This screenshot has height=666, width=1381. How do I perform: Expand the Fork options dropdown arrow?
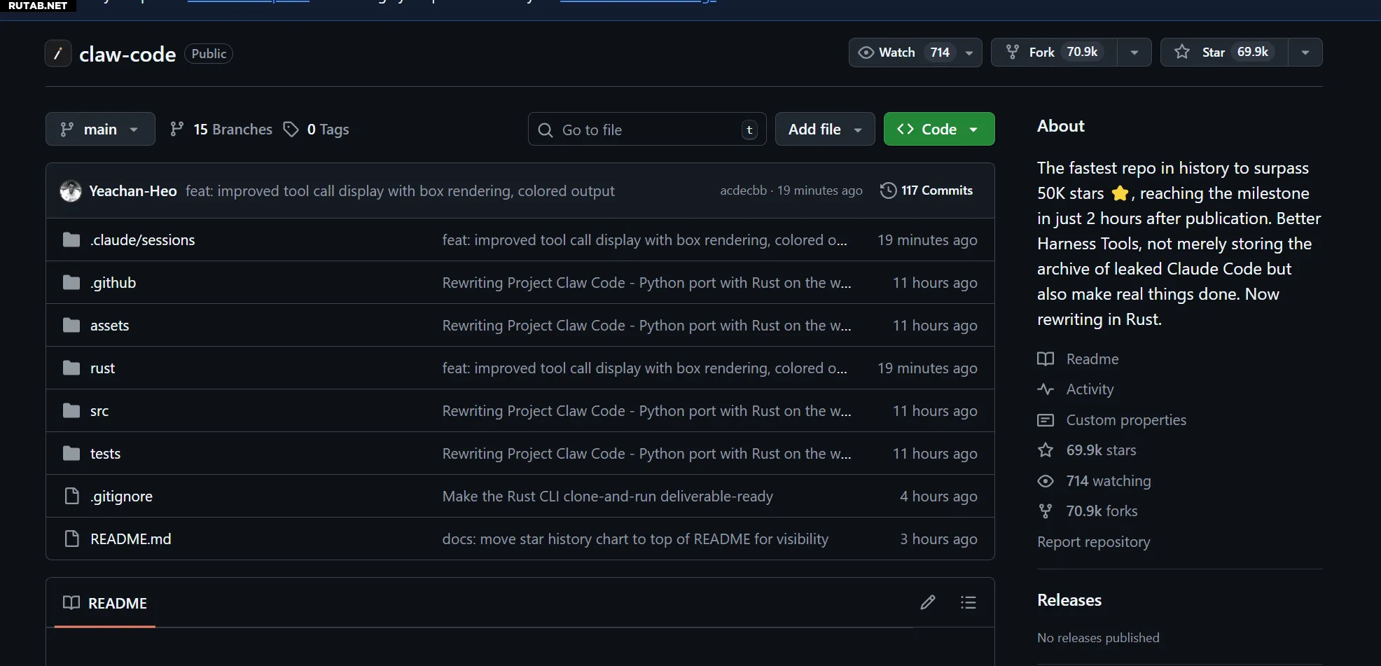(1134, 53)
